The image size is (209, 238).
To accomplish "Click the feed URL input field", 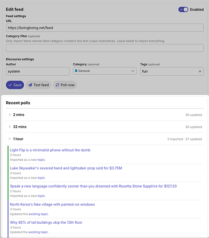I will click(x=105, y=28).
